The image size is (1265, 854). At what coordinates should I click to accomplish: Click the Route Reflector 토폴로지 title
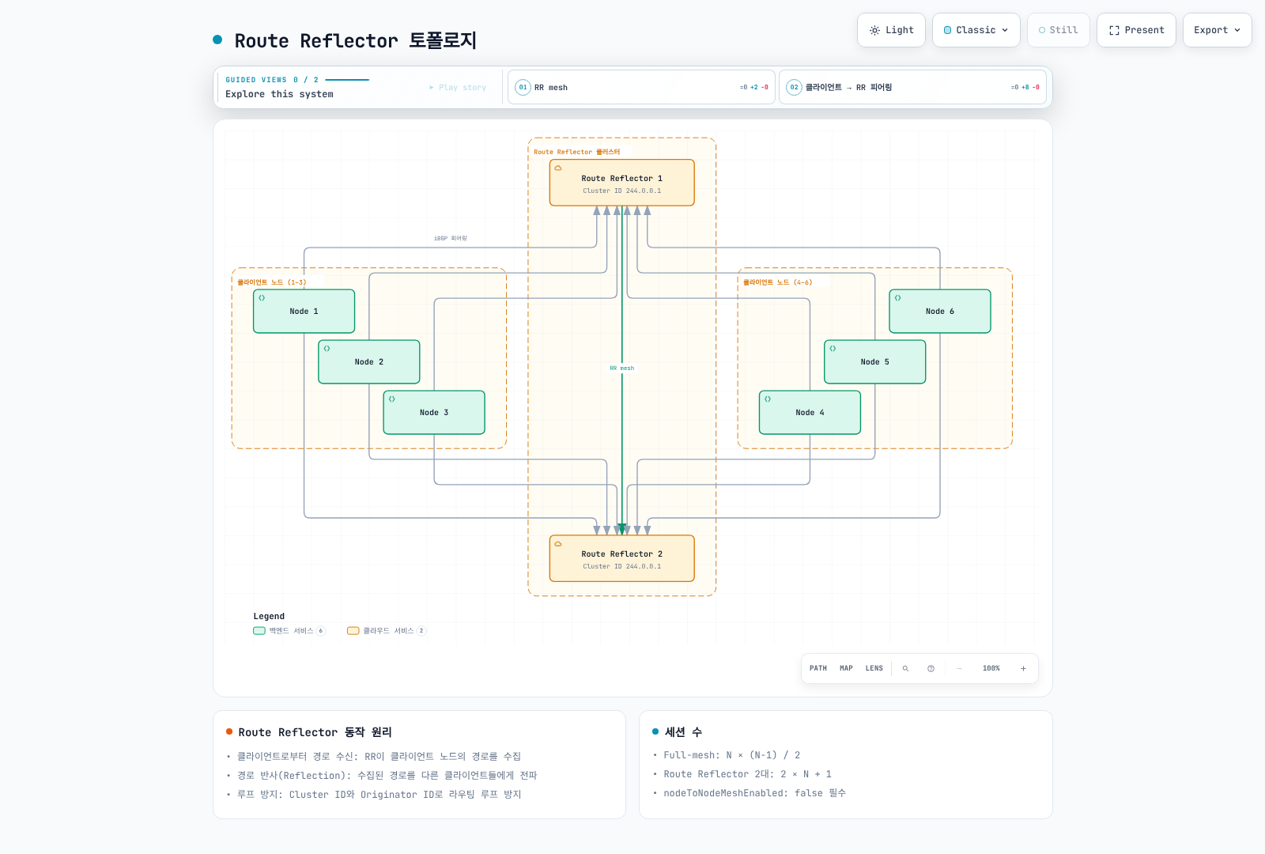coord(356,40)
